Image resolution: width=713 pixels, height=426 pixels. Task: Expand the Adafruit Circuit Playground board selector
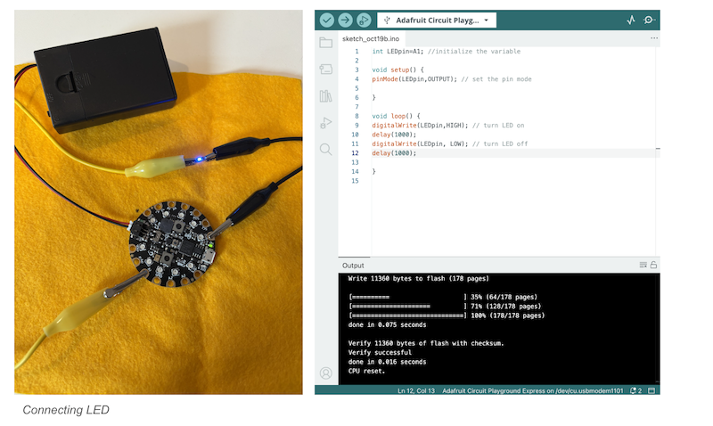coord(437,20)
